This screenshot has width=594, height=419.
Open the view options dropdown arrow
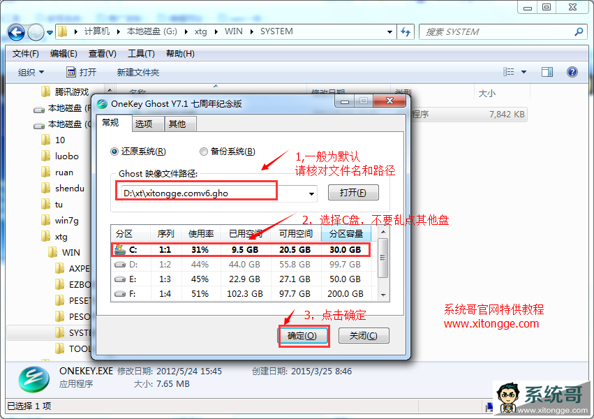point(524,72)
